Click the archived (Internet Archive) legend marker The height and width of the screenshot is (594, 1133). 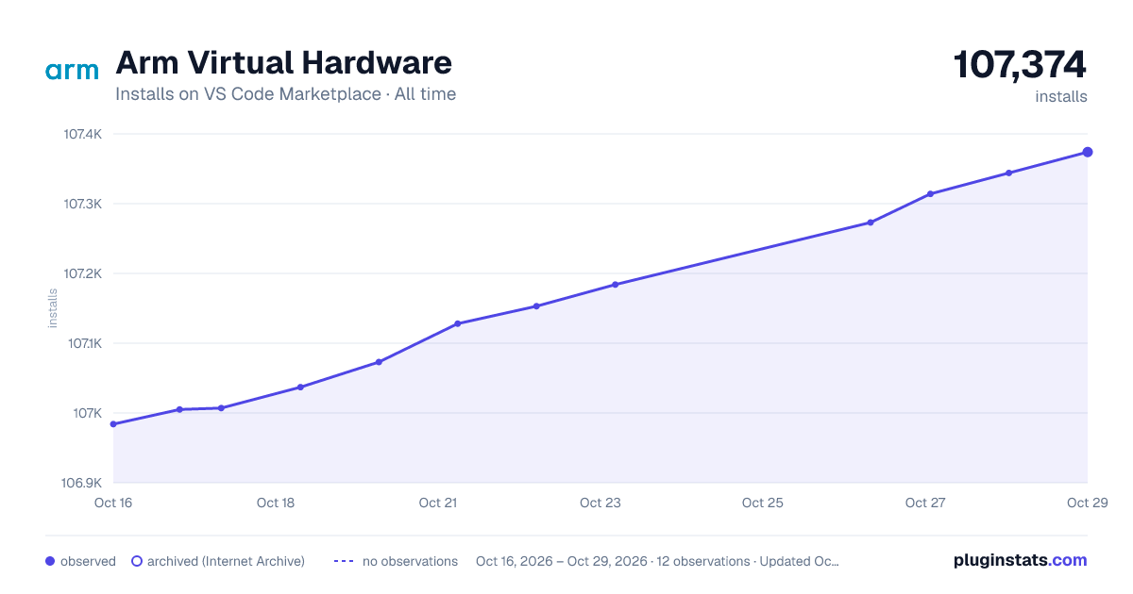(137, 561)
